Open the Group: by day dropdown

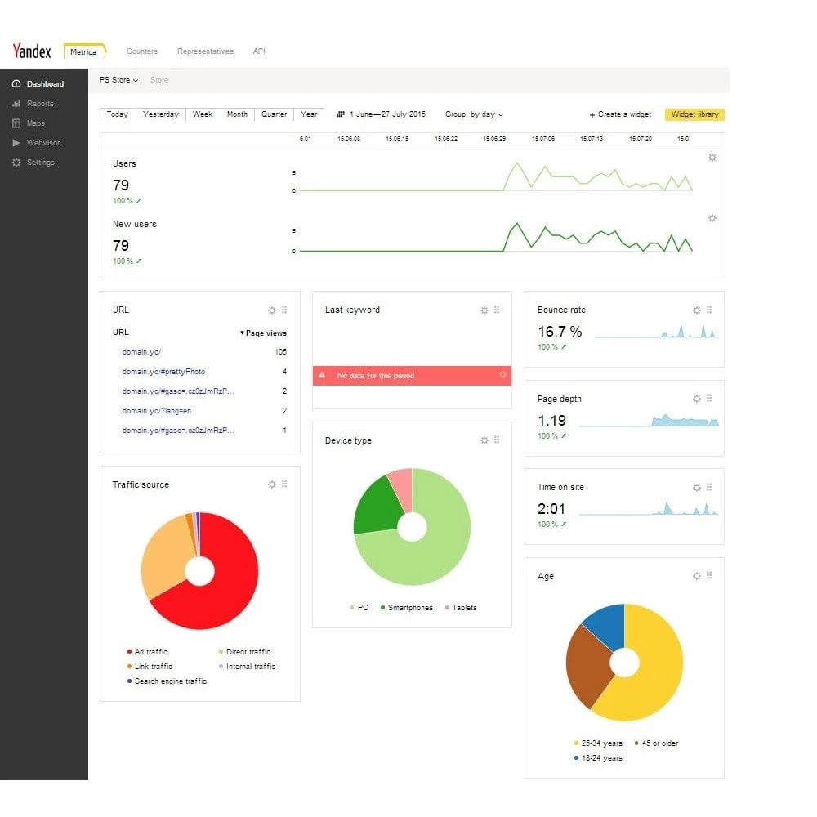pyautogui.click(x=474, y=114)
